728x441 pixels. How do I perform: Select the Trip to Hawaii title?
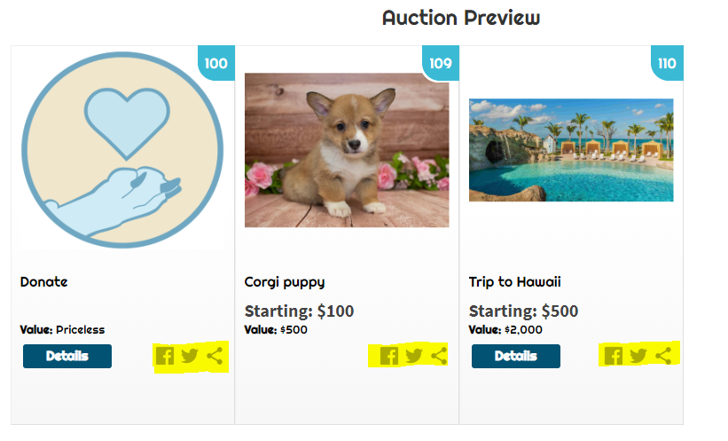point(515,281)
